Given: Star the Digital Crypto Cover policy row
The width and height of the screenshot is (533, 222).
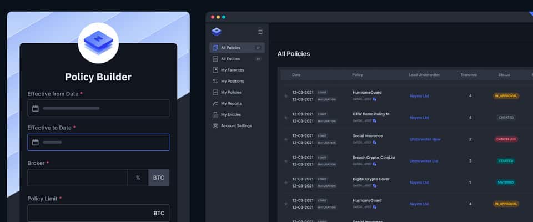Looking at the screenshot, I should tap(285, 183).
